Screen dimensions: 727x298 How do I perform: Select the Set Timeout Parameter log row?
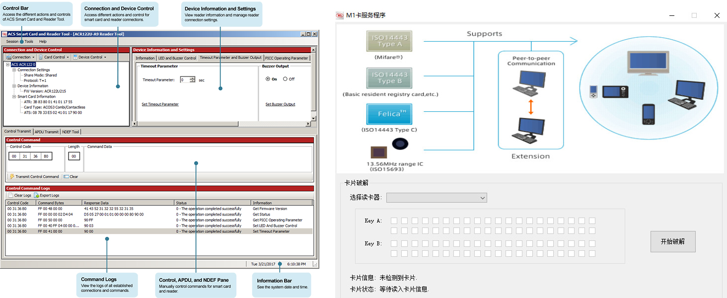click(159, 231)
